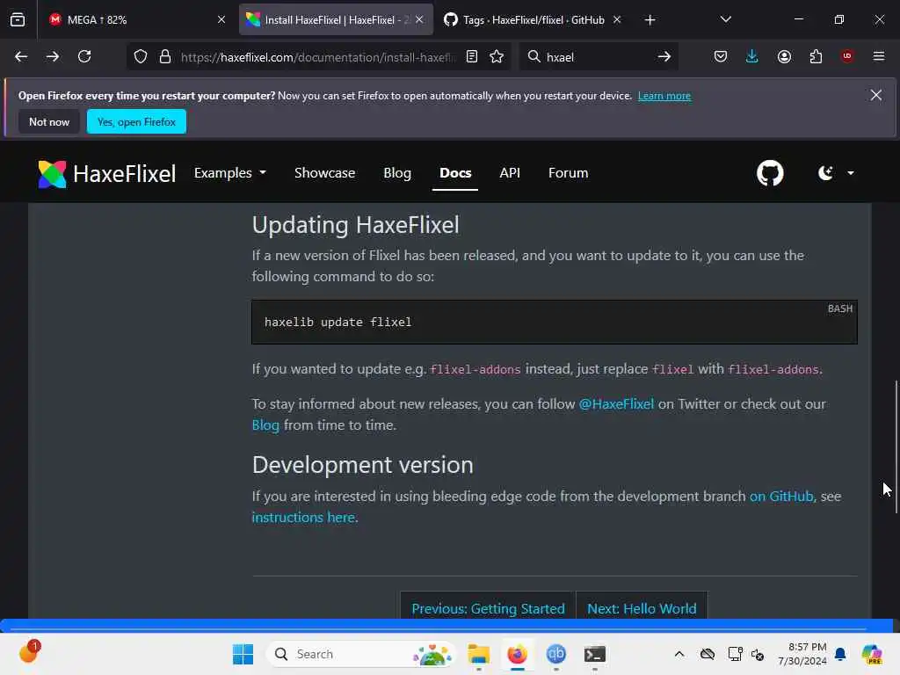Submit the 'hxael' search with arrow

[x=664, y=57]
